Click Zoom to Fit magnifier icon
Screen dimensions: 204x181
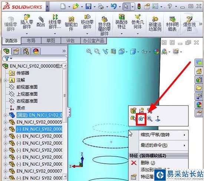pos(89,51)
